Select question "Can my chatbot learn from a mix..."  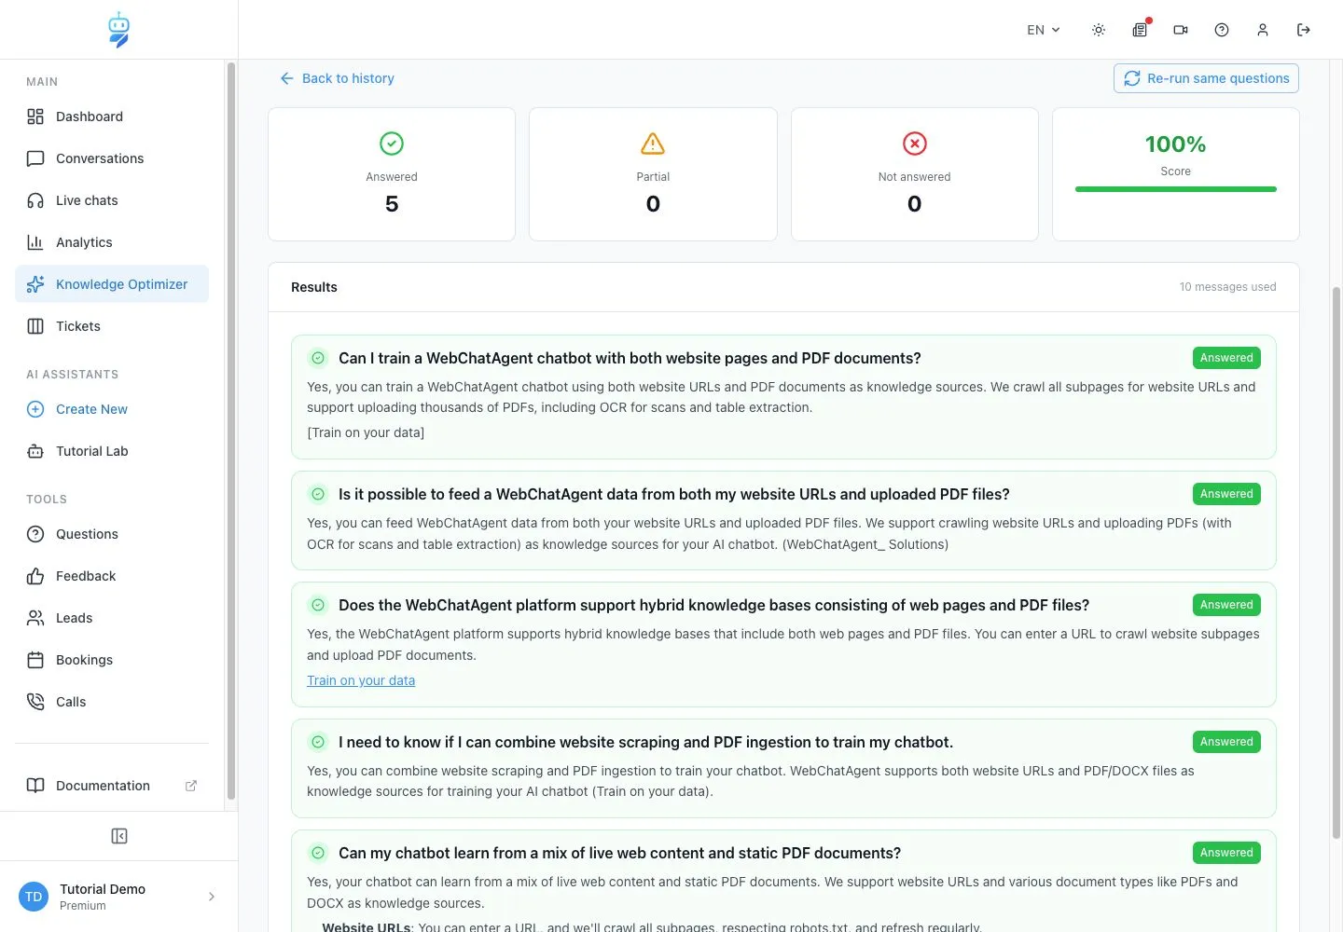pos(619,853)
